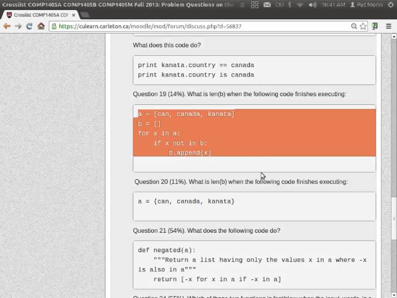Click the line 'return [-x for x in a if -x in a]'
397x298 pixels.
(x=217, y=279)
